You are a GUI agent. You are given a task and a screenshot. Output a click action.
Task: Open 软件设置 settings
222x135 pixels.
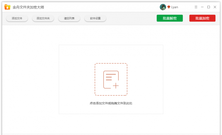pos(95,18)
